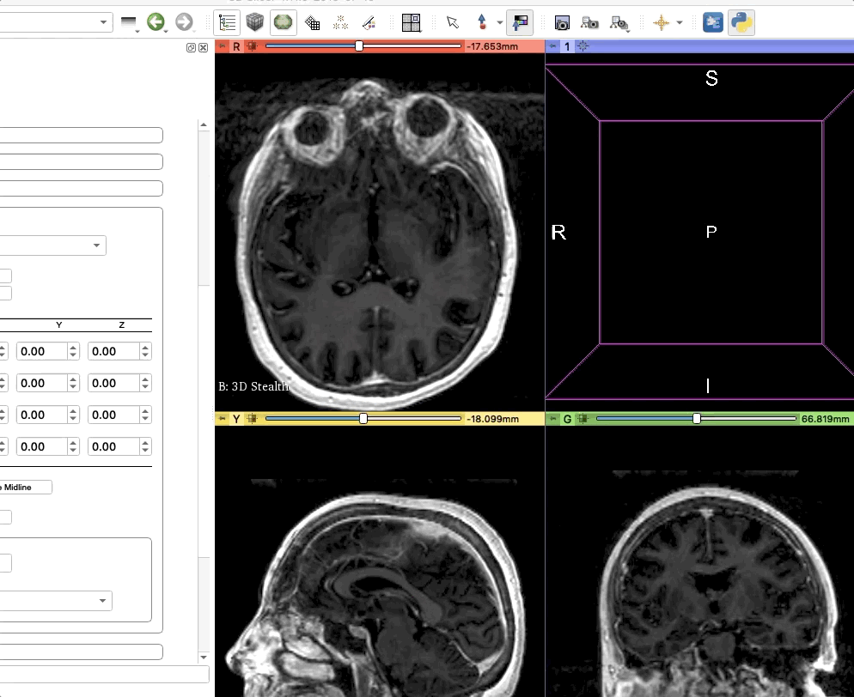The height and width of the screenshot is (697, 854).
Task: Decrement the Y stepper in bottom row
Action: 73,451
